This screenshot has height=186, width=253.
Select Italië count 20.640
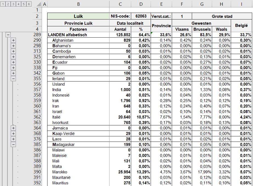tap(120, 117)
